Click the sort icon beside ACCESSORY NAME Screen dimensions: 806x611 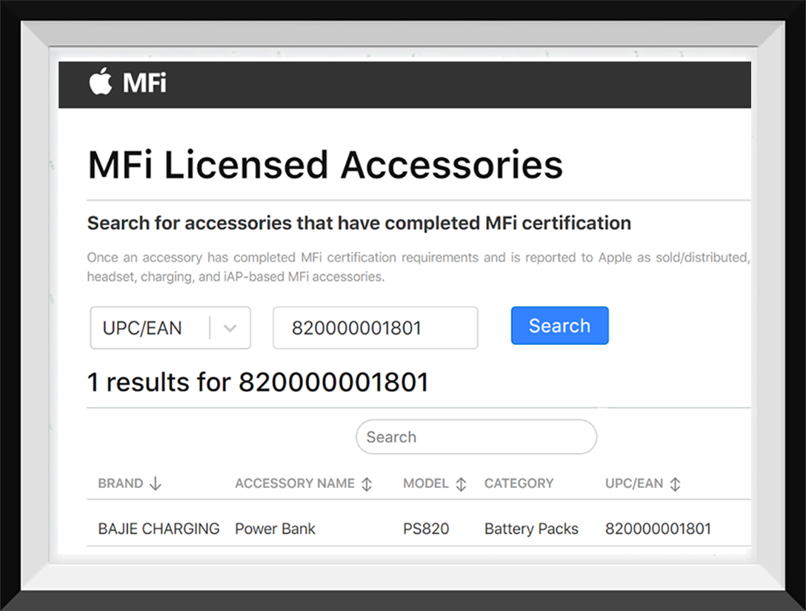(x=366, y=483)
